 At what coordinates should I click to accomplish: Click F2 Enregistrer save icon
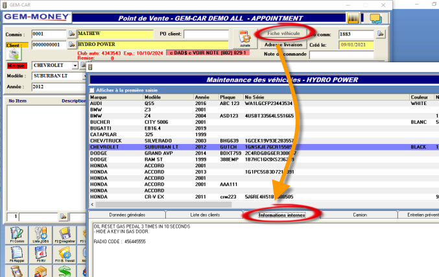tap(65, 235)
